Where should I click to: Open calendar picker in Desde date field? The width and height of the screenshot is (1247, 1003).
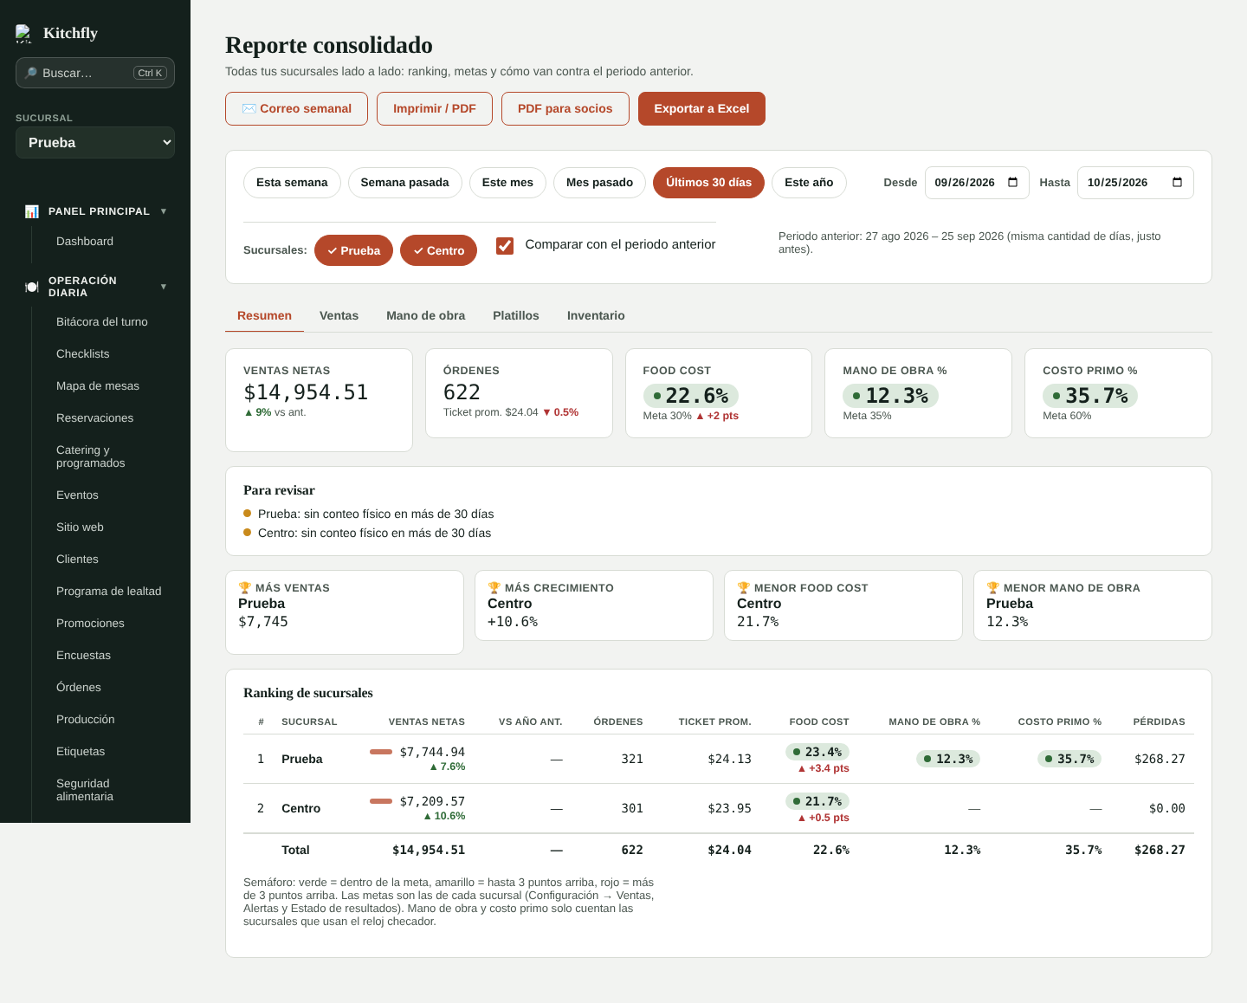(1013, 183)
